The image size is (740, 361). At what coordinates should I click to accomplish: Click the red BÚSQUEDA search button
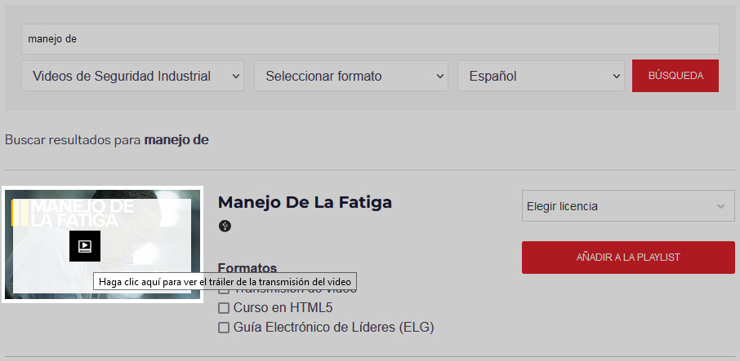[675, 76]
